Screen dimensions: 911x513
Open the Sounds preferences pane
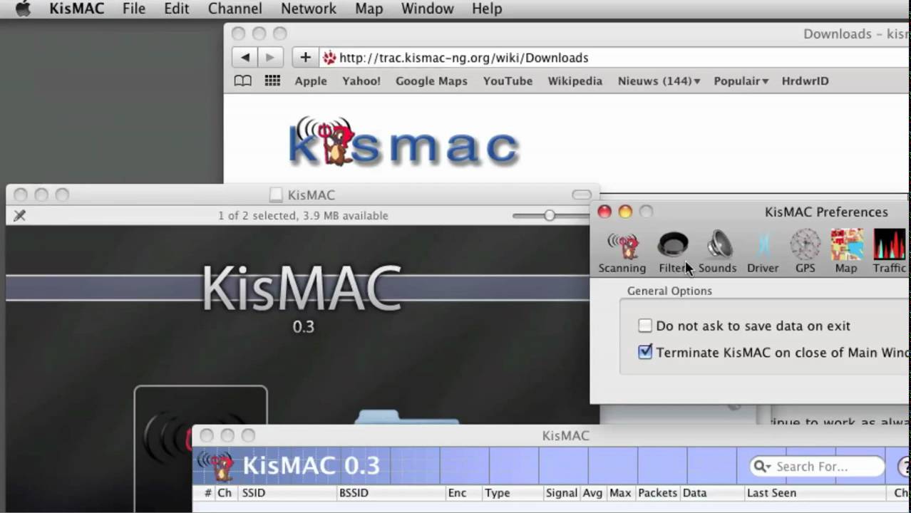[717, 252]
